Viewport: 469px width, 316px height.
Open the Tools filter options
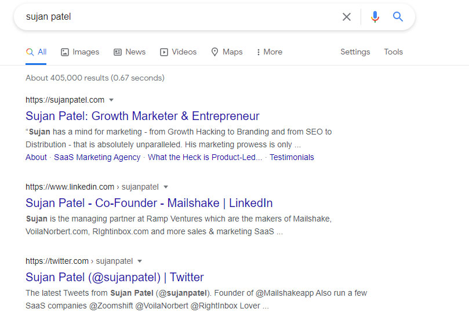point(393,52)
